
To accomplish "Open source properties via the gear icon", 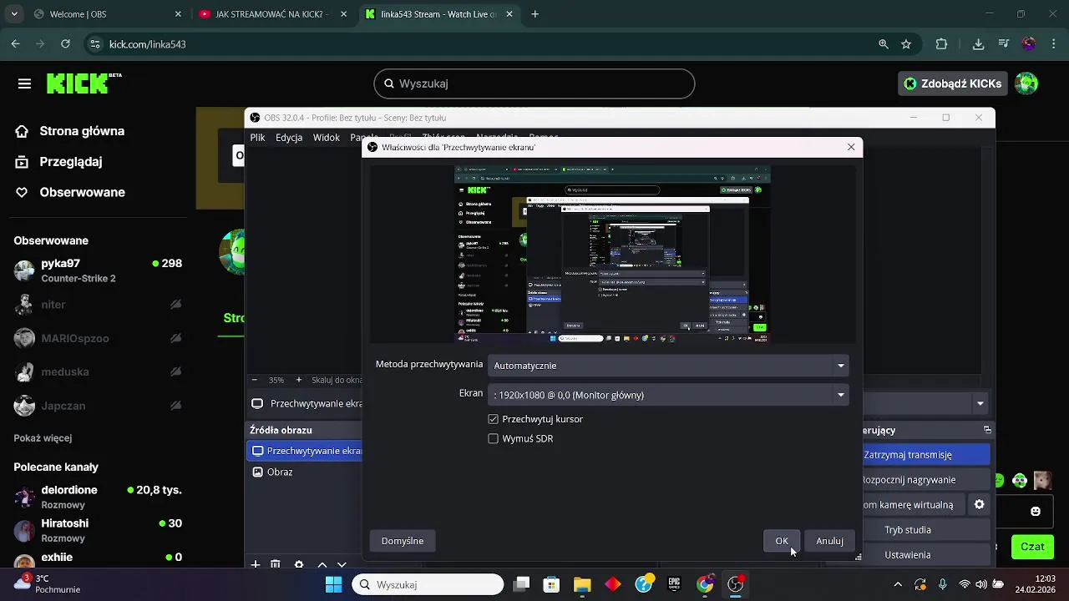I will coord(299,565).
